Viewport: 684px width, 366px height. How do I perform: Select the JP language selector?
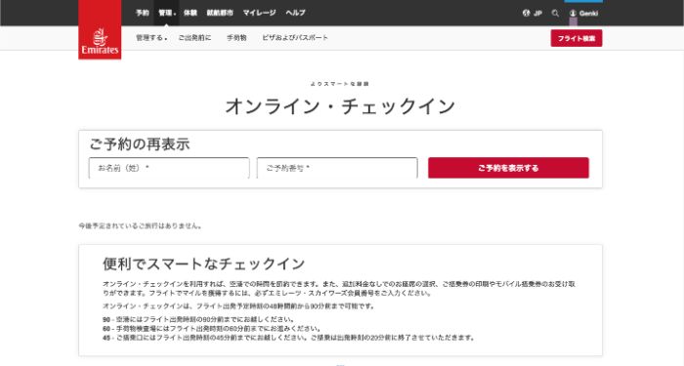click(x=537, y=13)
